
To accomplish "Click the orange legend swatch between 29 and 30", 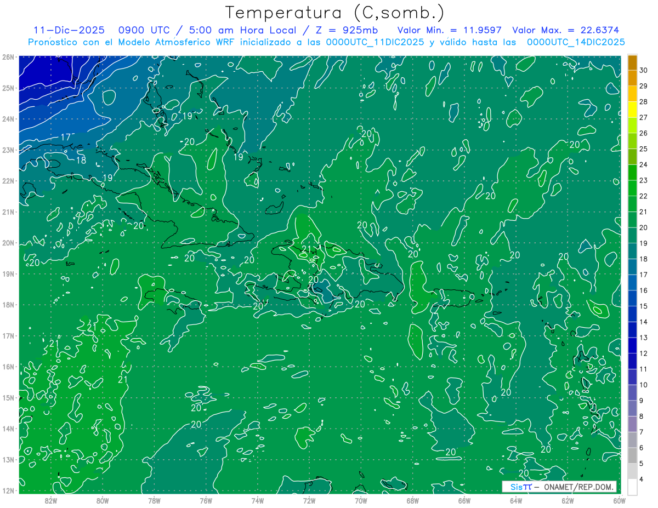I will click(x=633, y=78).
